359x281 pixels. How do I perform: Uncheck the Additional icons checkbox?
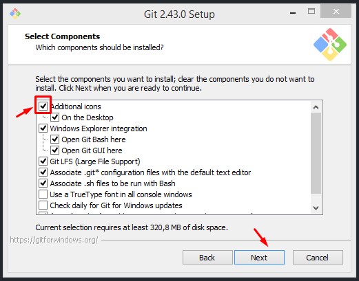click(43, 106)
